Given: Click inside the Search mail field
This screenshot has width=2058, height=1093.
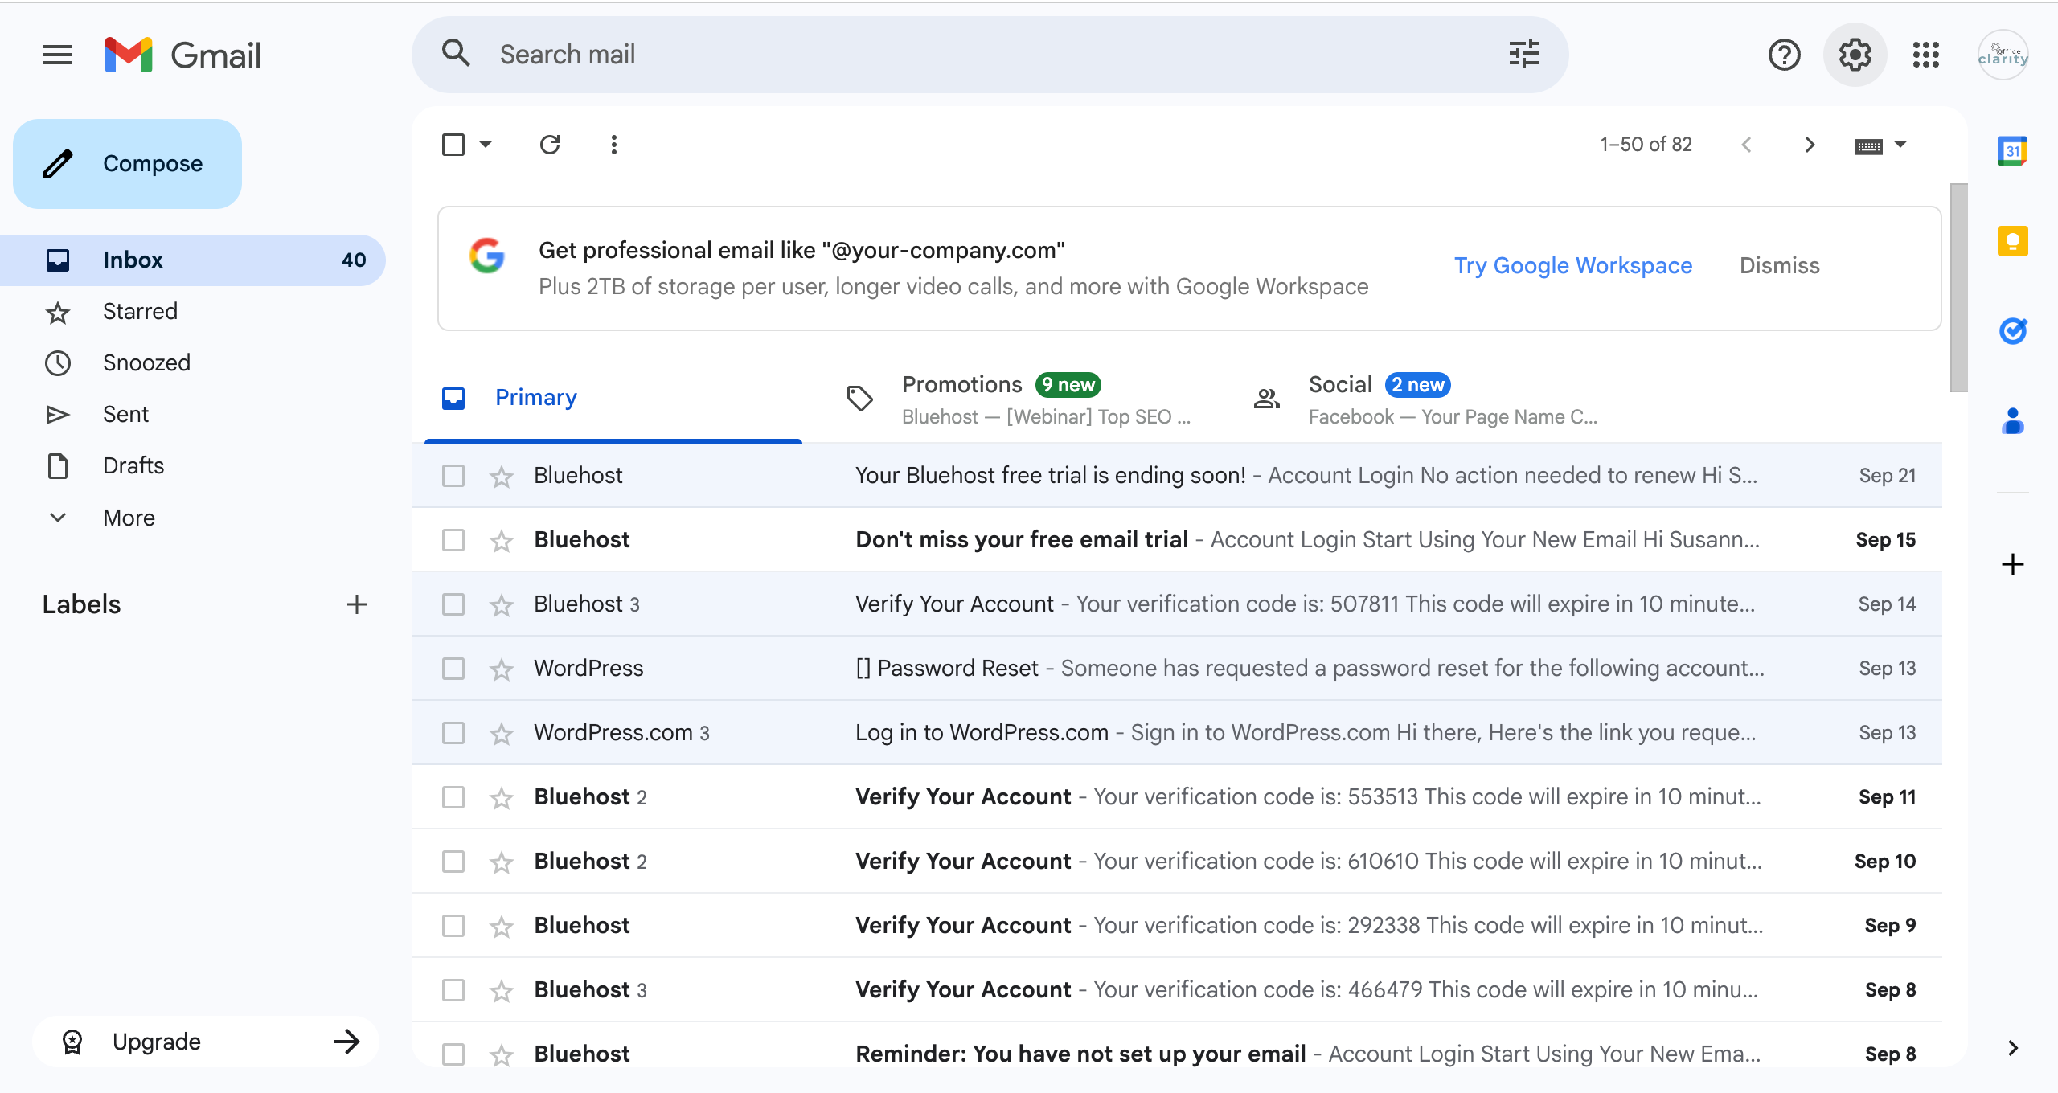Looking at the screenshot, I should point(965,55).
